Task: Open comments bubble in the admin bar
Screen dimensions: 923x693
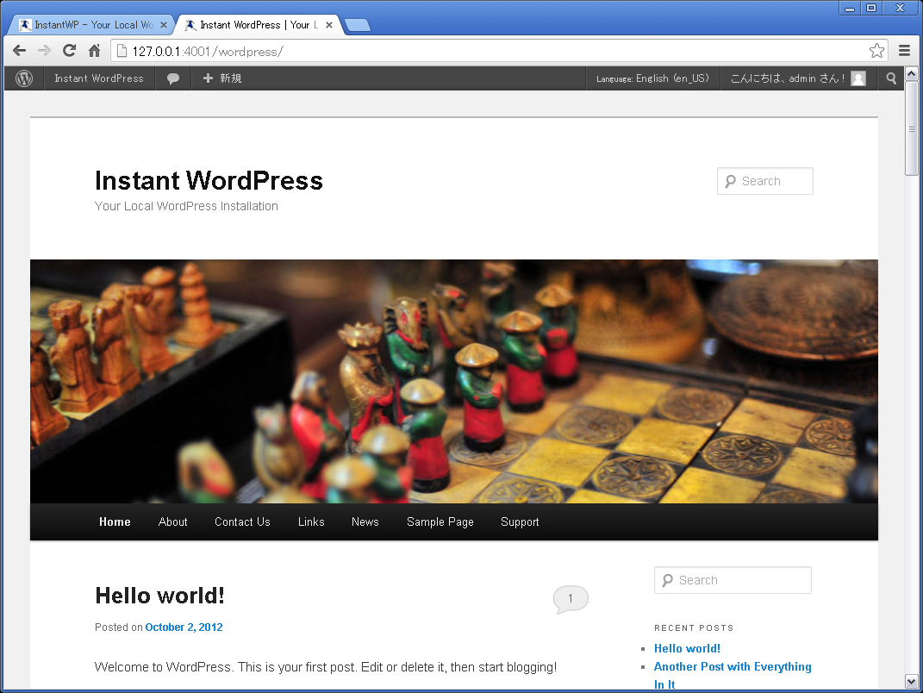Action: coord(173,78)
